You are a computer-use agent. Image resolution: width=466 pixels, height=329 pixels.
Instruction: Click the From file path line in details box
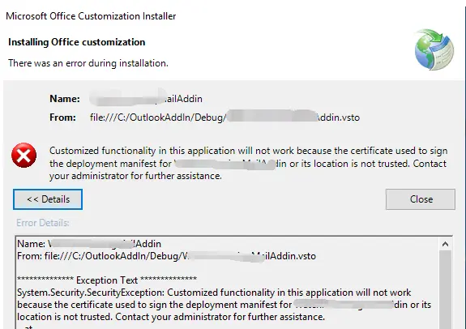pos(166,256)
